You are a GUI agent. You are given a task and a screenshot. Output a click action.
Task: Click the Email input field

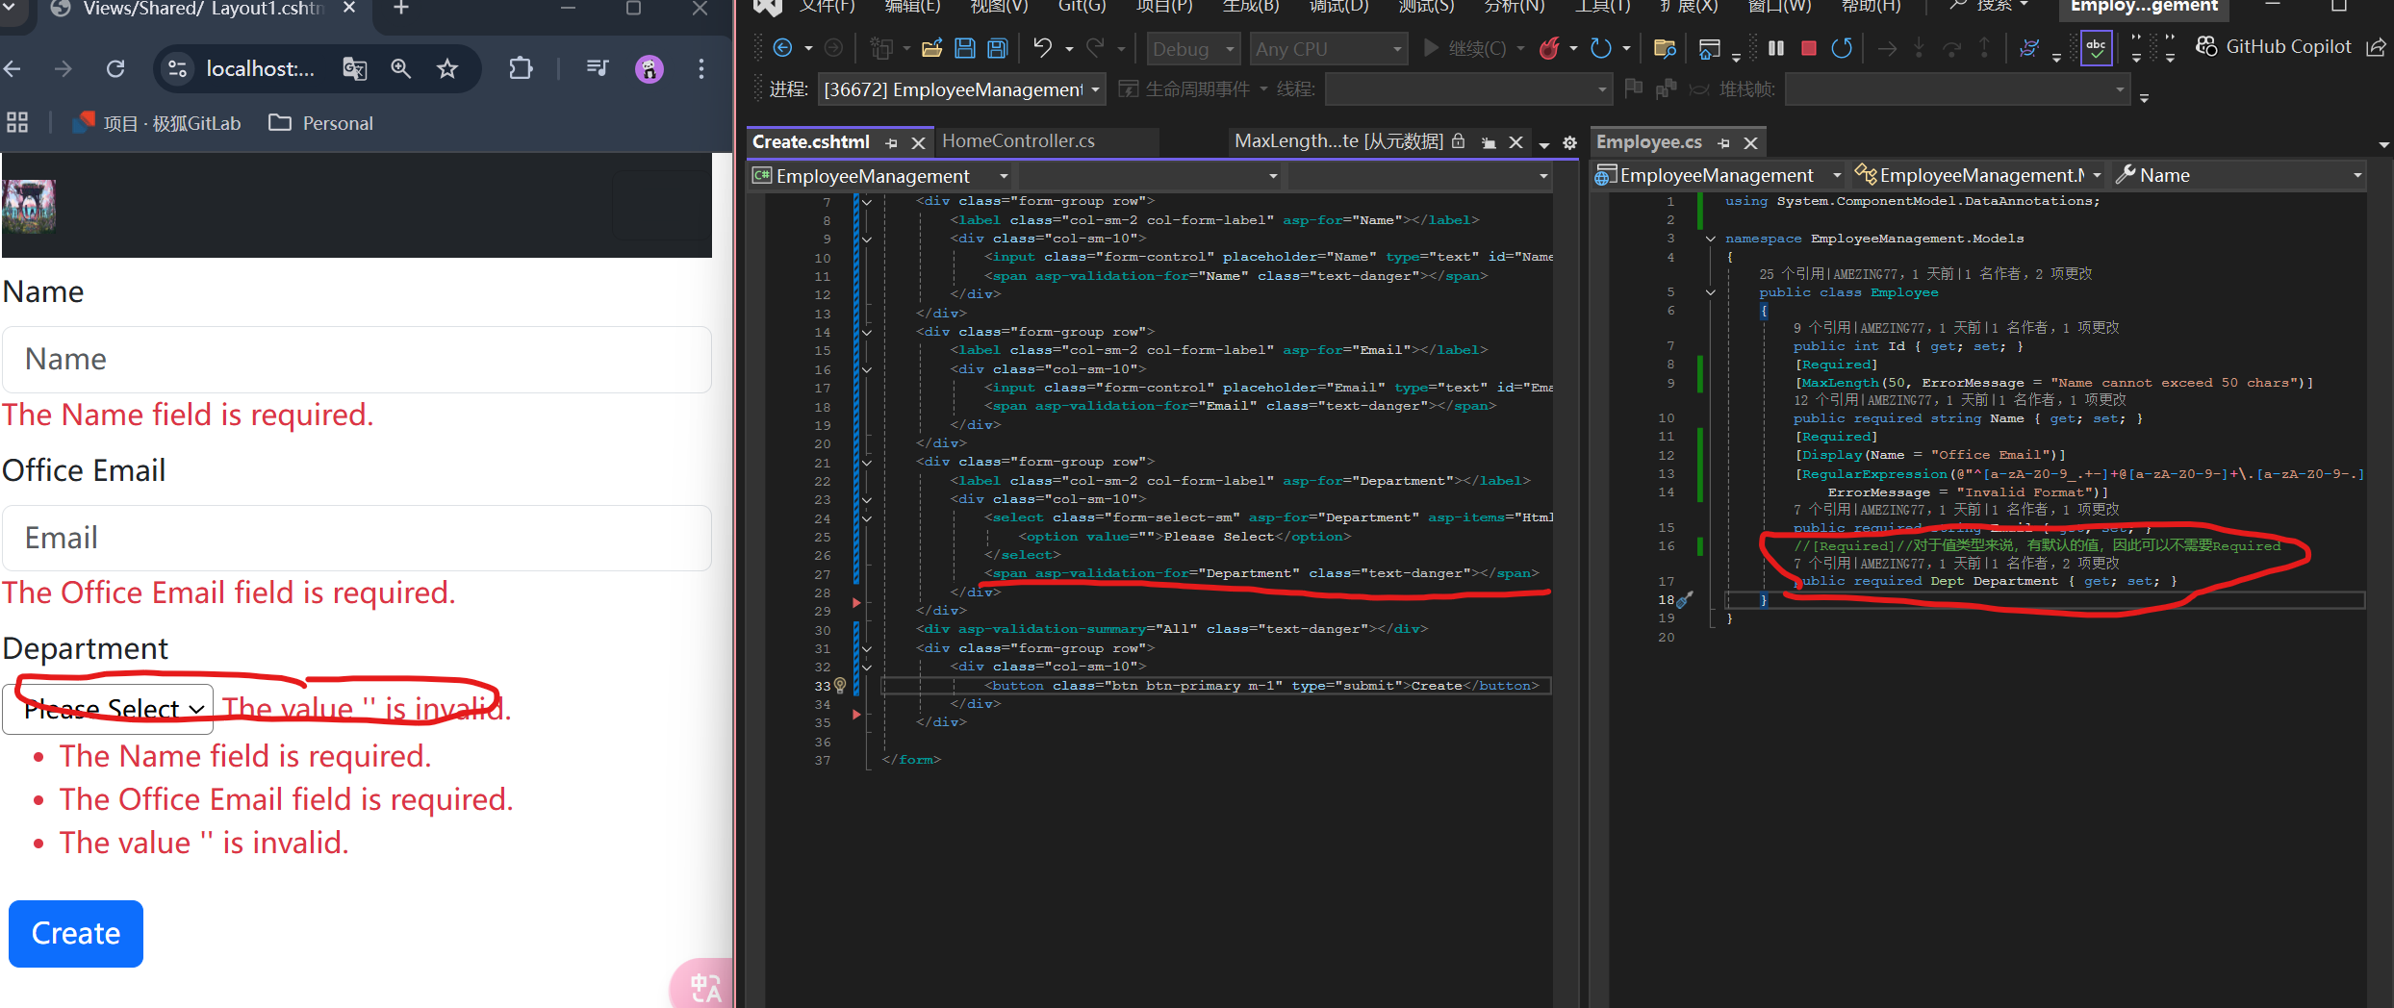(x=357, y=538)
